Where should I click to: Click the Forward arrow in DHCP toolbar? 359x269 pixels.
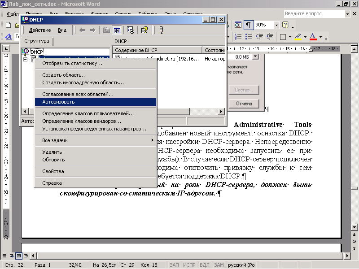92,30
